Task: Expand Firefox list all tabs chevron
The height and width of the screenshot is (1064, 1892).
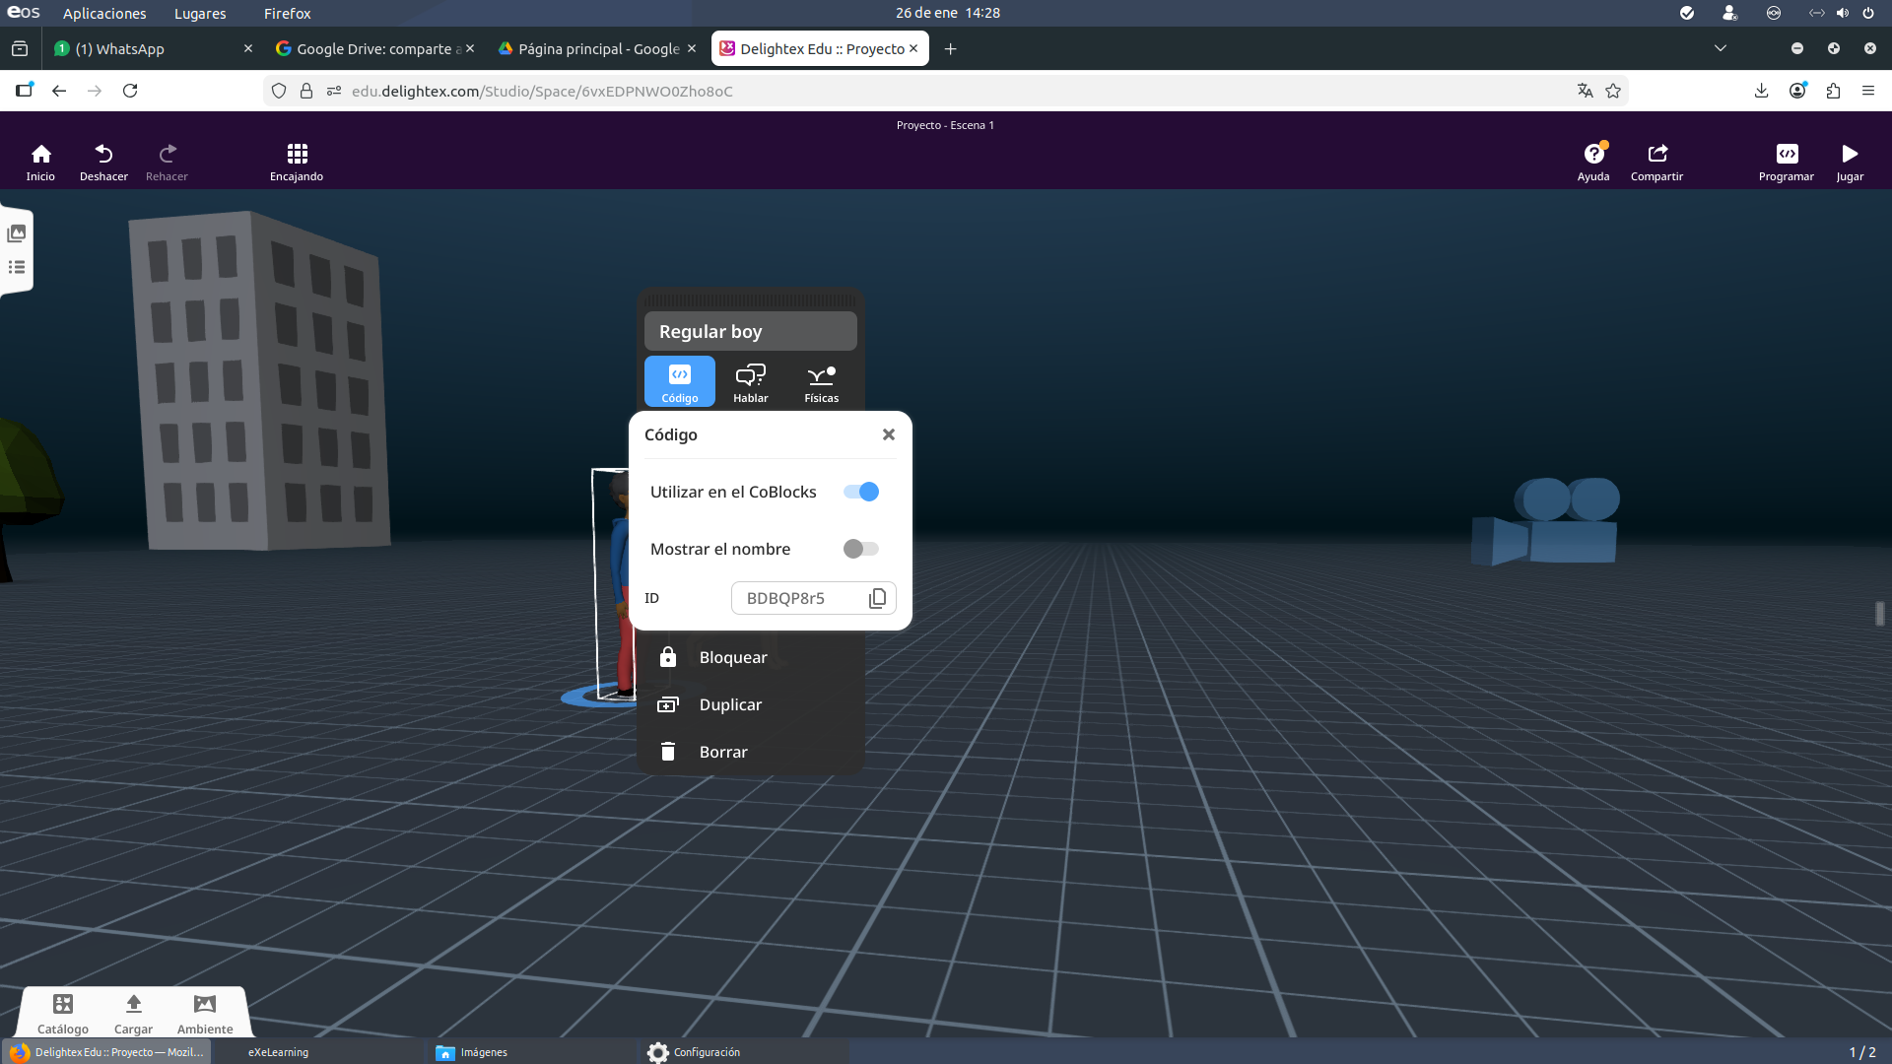Action: click(1720, 48)
